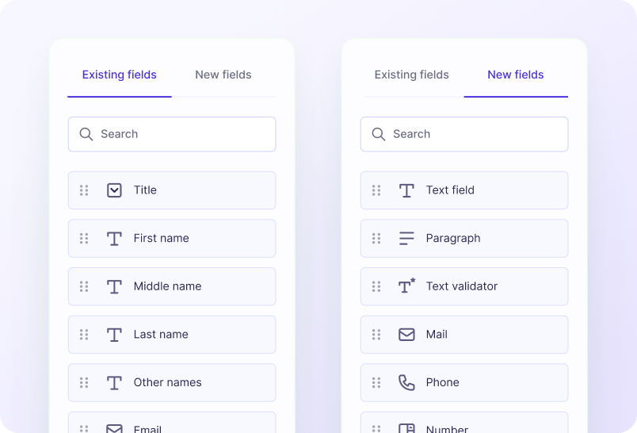Click the text icon beside First name
The width and height of the screenshot is (637, 433).
114,239
